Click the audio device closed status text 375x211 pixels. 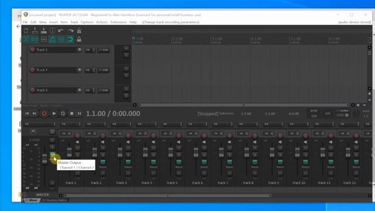click(x=354, y=22)
